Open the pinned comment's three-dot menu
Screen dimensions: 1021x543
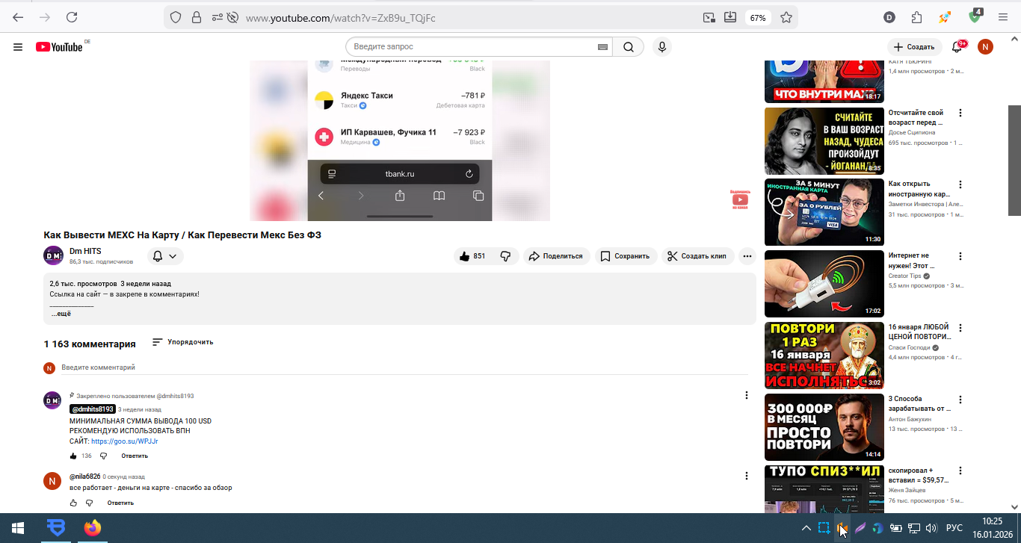[746, 395]
